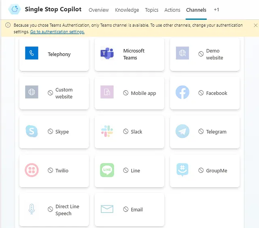Click the Single Stop Copilot logo icon
The height and width of the screenshot is (228, 259).
[x=15, y=9]
